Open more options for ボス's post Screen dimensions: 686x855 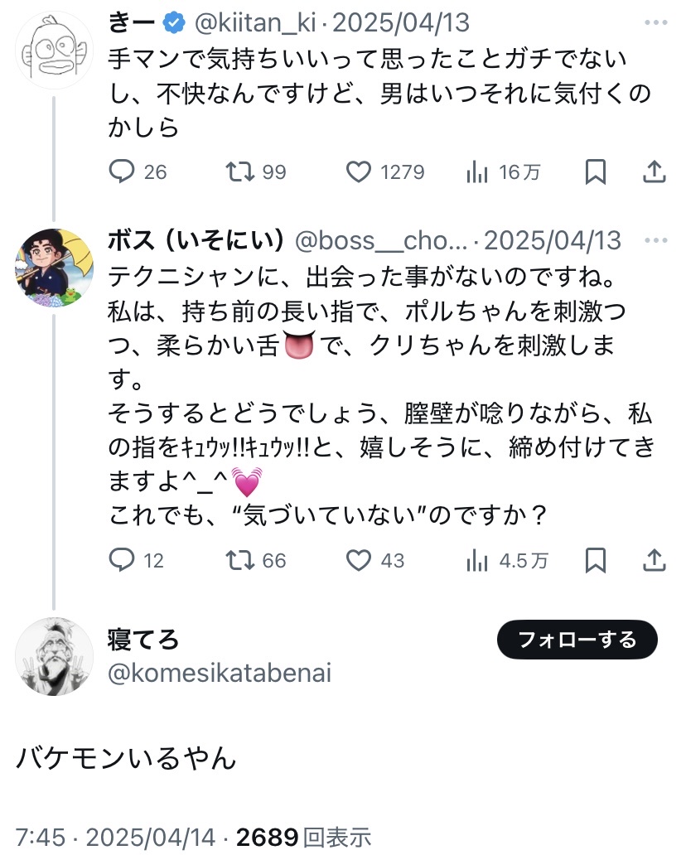(655, 240)
